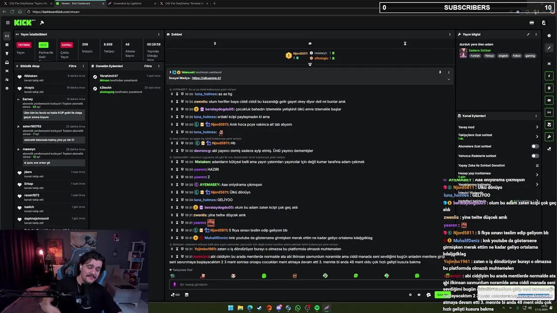Click the speech bubble icon near Gönder
This screenshot has width=557, height=313.
(419, 295)
